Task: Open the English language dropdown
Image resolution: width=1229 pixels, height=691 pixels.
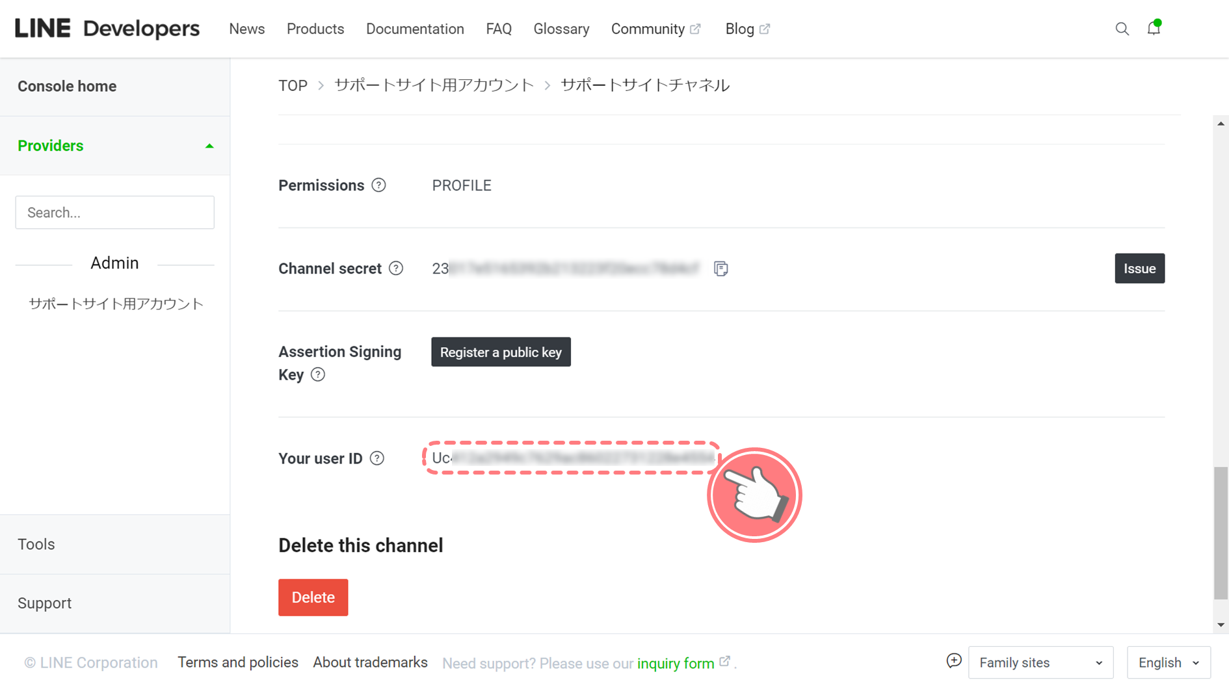Action: (1169, 662)
